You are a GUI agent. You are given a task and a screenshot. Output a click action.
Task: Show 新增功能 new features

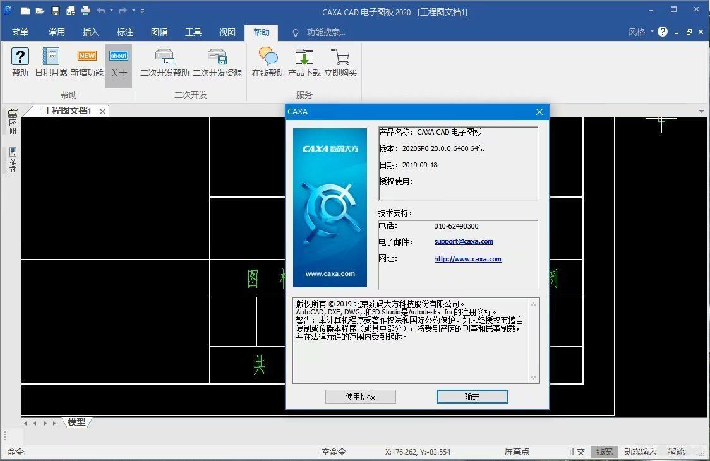(87, 63)
